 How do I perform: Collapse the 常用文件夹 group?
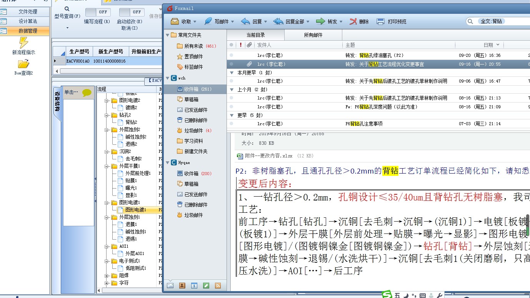point(168,35)
